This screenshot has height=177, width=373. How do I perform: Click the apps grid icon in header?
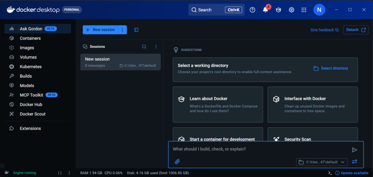[x=304, y=10]
